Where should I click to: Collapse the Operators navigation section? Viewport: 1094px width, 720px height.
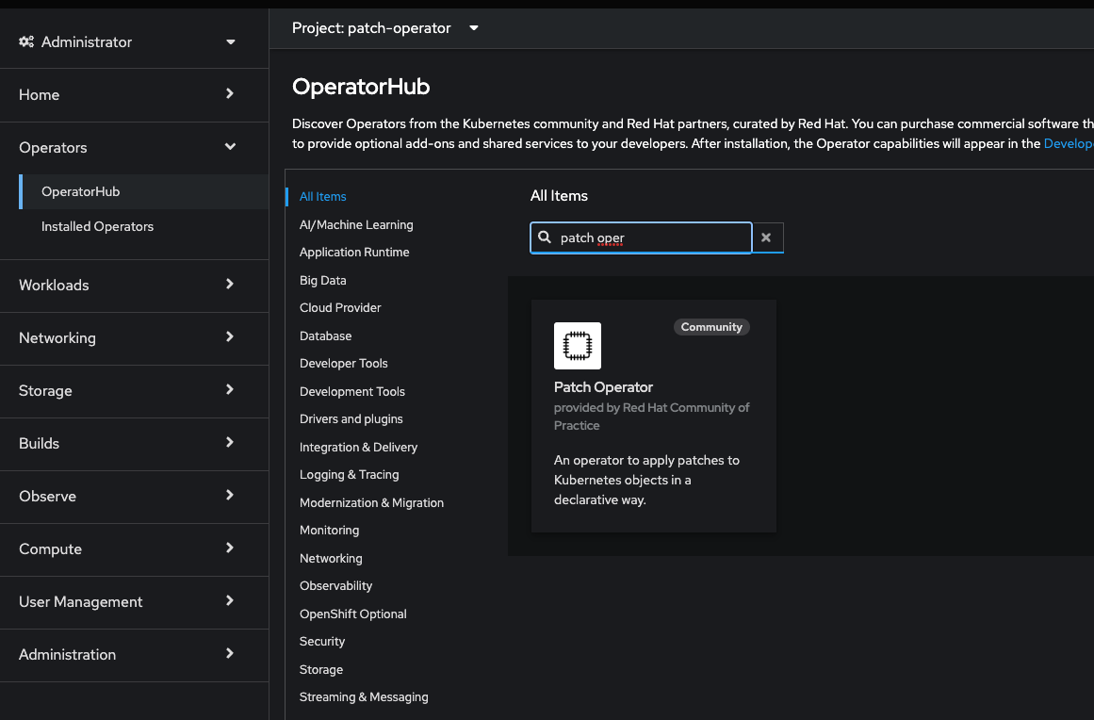coord(230,147)
